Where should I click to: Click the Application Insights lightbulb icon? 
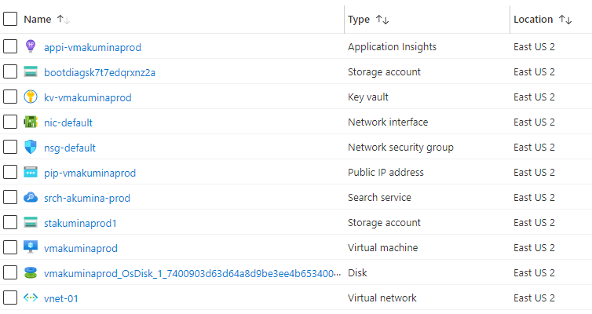31,47
